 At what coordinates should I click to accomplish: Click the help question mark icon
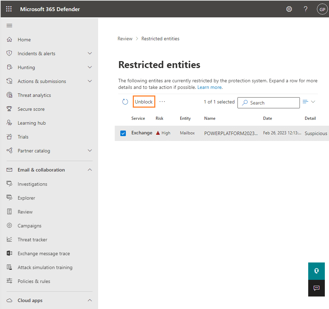click(305, 9)
